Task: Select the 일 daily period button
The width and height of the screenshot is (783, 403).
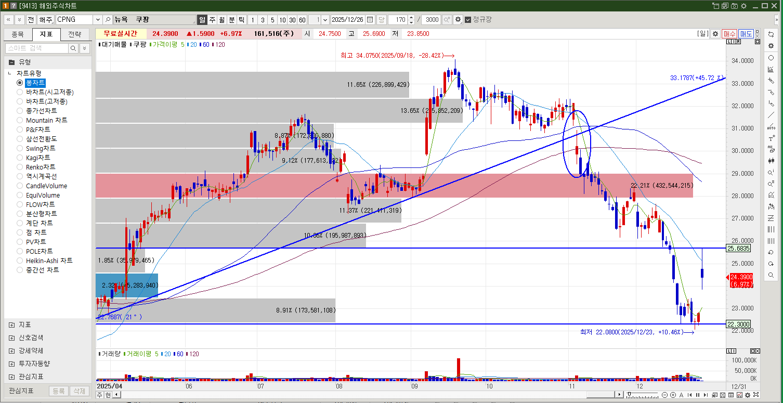Action: coord(202,19)
